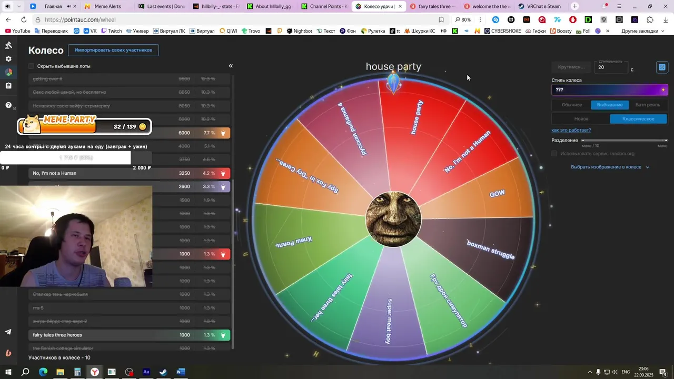Open Steam from the taskbar
This screenshot has height=379, width=674.
(x=163, y=372)
